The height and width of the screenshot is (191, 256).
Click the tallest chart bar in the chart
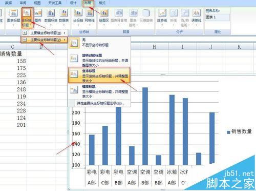pos(145,126)
